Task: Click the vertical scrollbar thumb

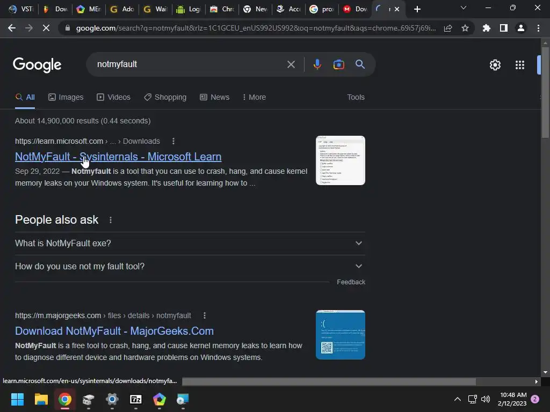Action: [x=545, y=92]
